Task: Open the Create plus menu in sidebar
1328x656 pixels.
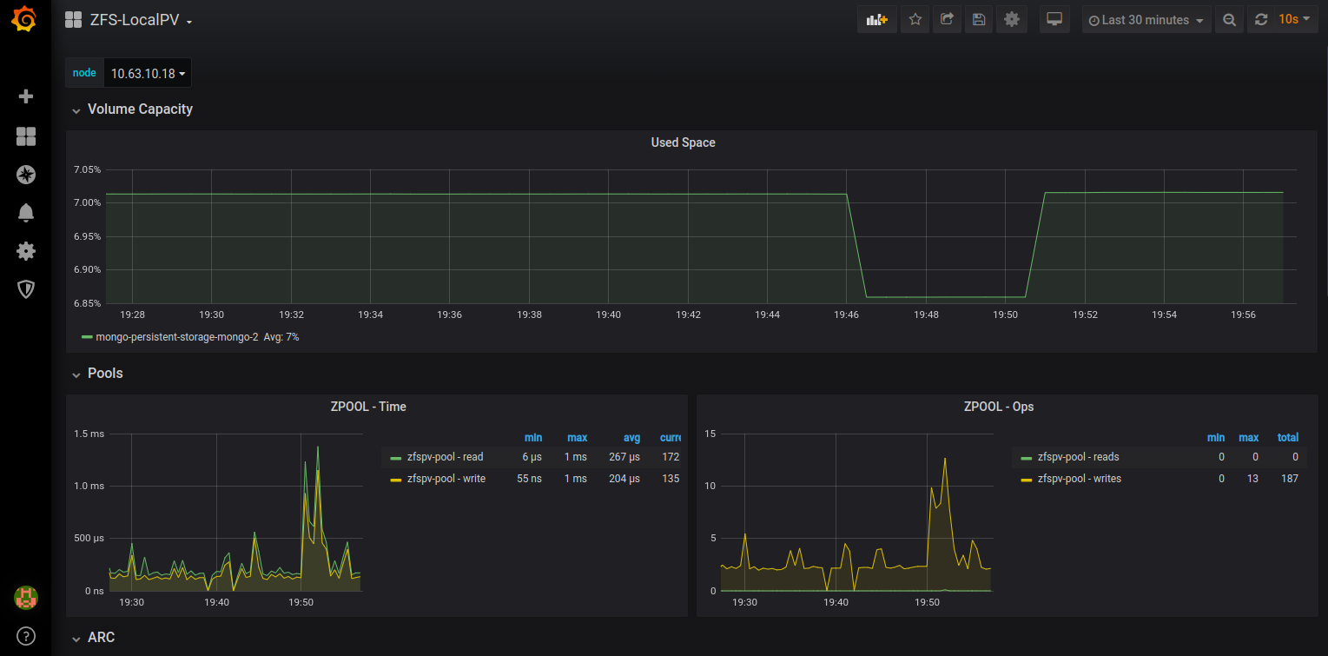Action: click(25, 96)
